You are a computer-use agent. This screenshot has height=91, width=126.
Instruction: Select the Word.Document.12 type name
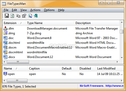point(40,57)
